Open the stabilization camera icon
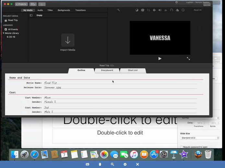Viewport: 225px width, 168px height. tap(154, 10)
